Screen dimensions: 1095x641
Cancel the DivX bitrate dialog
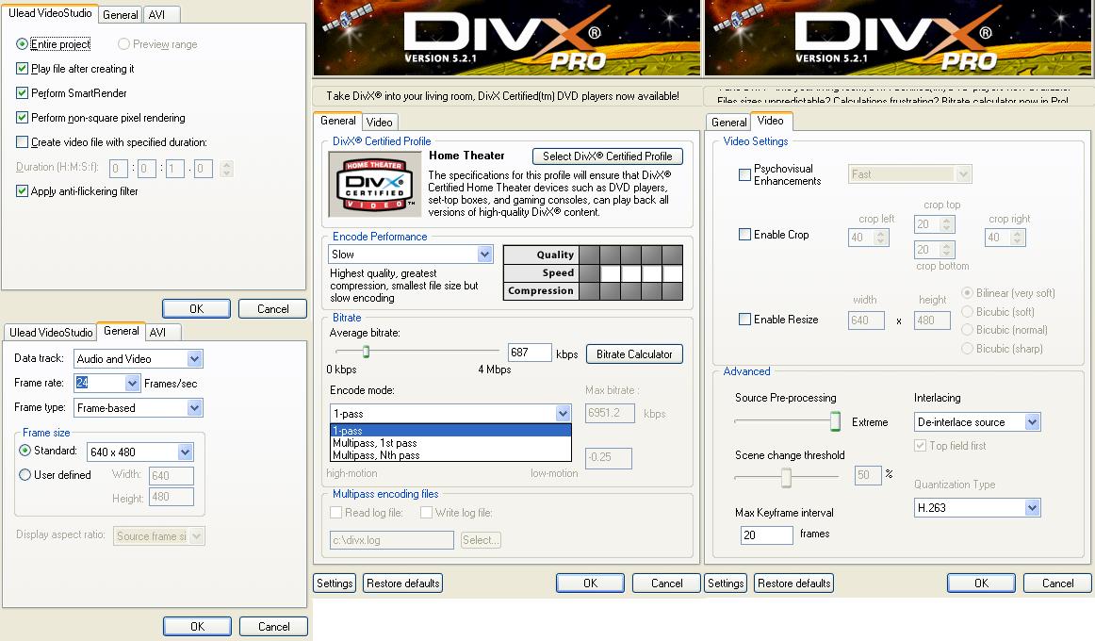[x=666, y=583]
